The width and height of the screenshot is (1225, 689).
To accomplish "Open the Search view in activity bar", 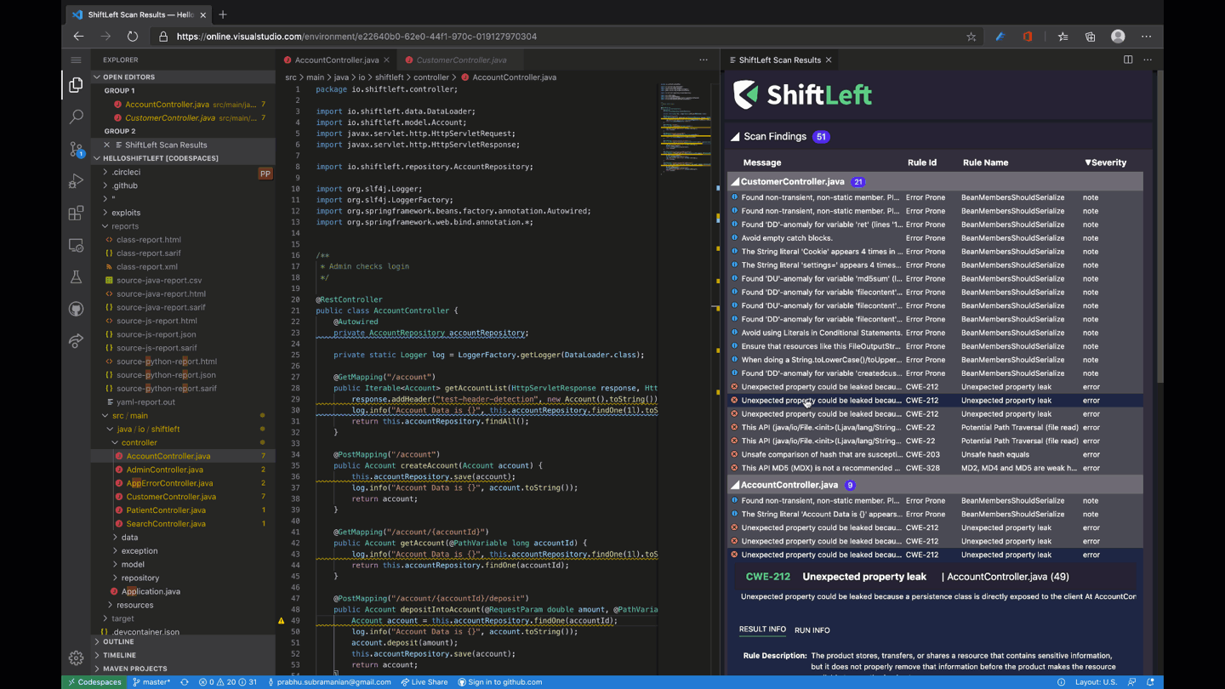I will [x=76, y=117].
